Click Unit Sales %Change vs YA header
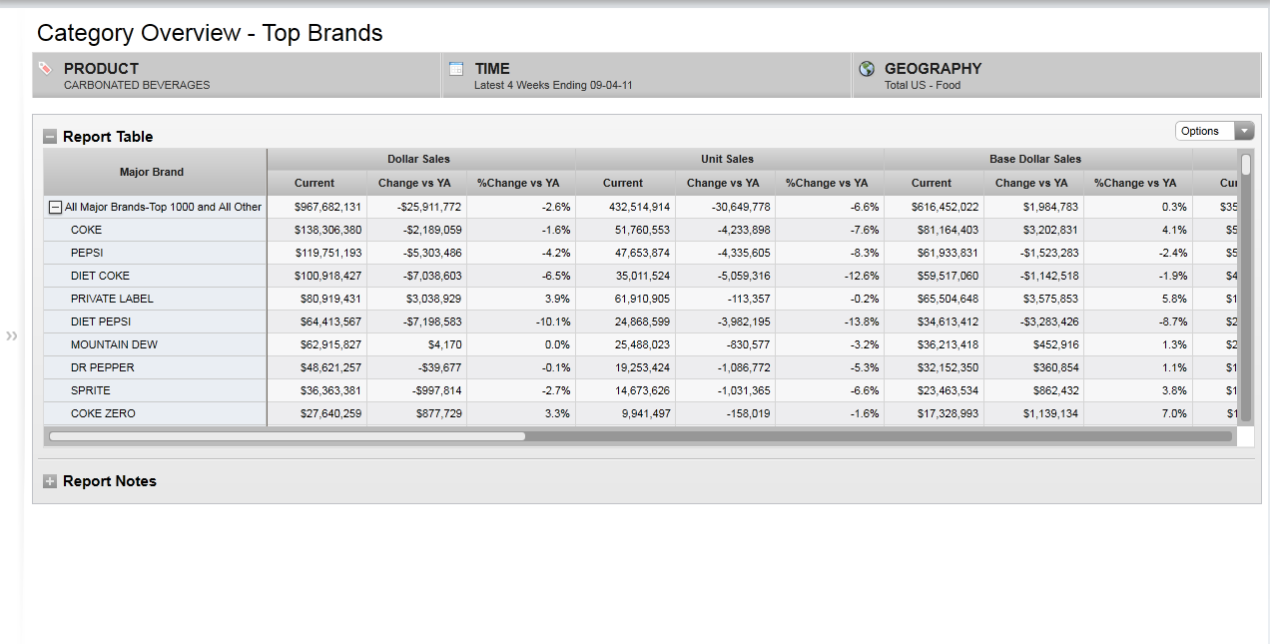1270x644 pixels. click(x=827, y=183)
